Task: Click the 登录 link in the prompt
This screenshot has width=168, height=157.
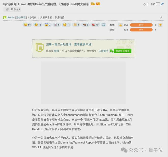Action: pyautogui.click(x=57, y=51)
